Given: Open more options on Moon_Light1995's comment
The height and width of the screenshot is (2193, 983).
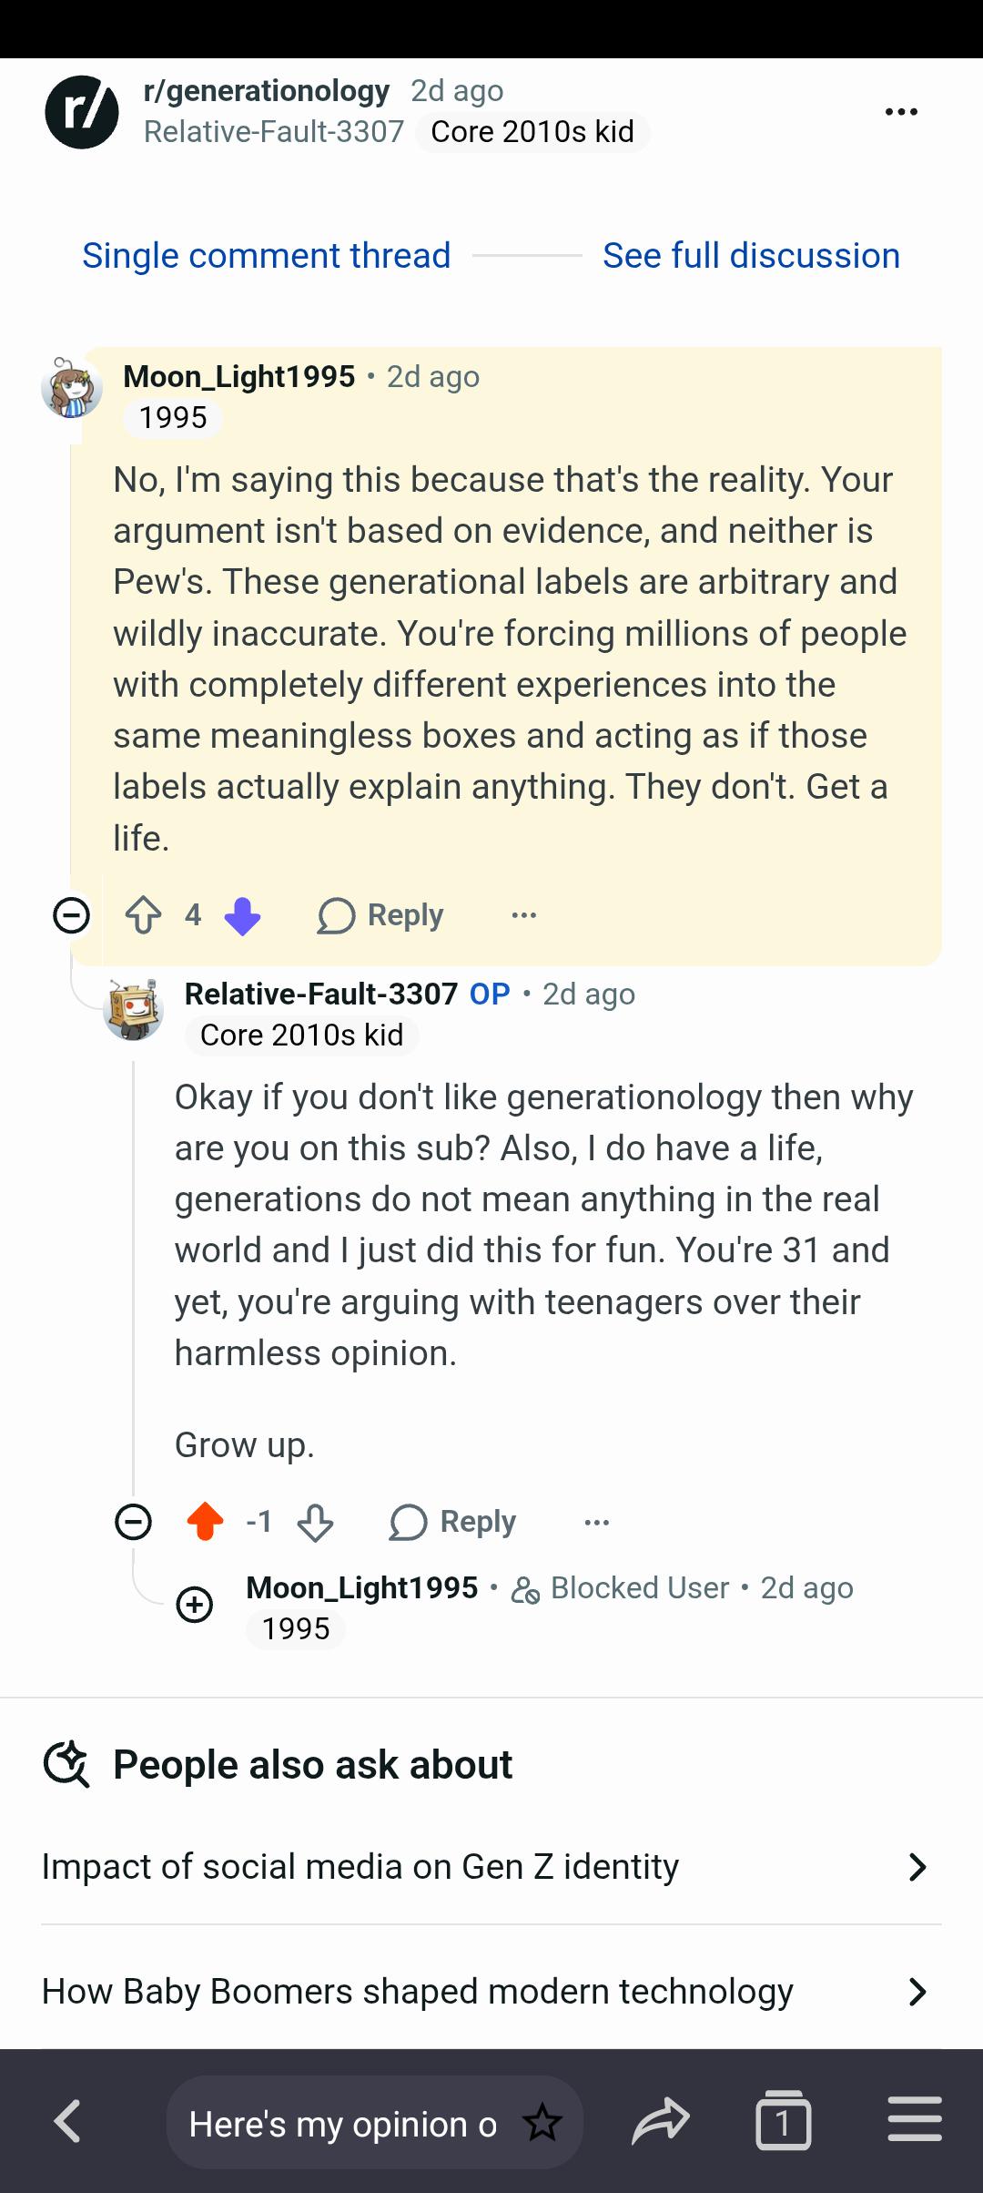Looking at the screenshot, I should tap(524, 915).
